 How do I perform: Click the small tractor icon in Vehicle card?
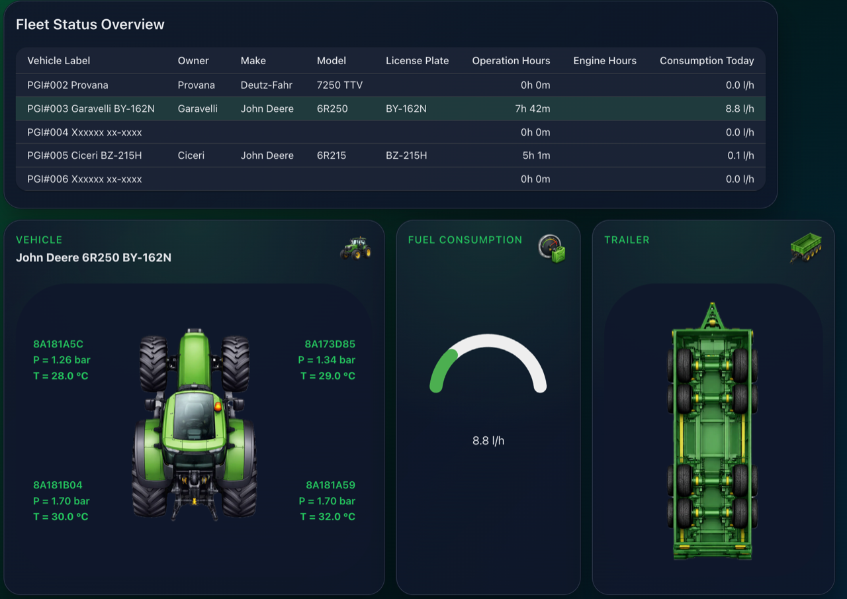coord(355,248)
